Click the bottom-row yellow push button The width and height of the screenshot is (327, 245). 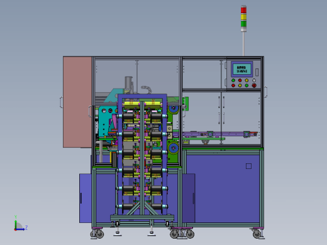(x=240, y=85)
